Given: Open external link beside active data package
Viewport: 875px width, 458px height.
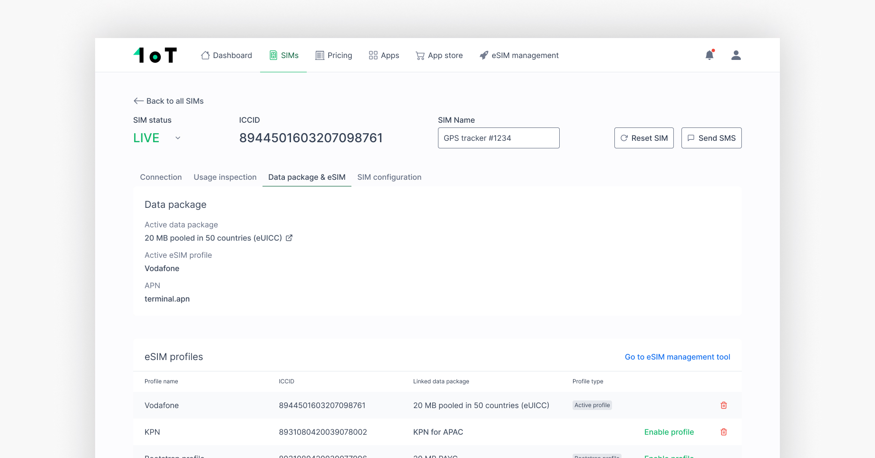Looking at the screenshot, I should tap(289, 238).
